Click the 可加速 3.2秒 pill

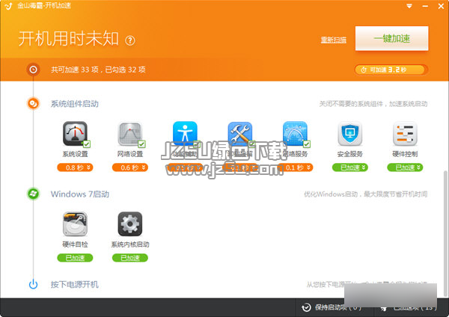coord(391,70)
